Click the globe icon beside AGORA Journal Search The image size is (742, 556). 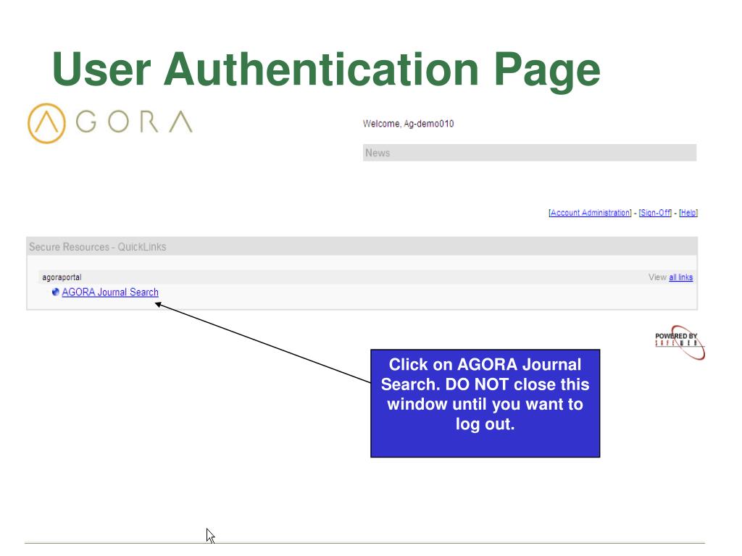pyautogui.click(x=55, y=292)
